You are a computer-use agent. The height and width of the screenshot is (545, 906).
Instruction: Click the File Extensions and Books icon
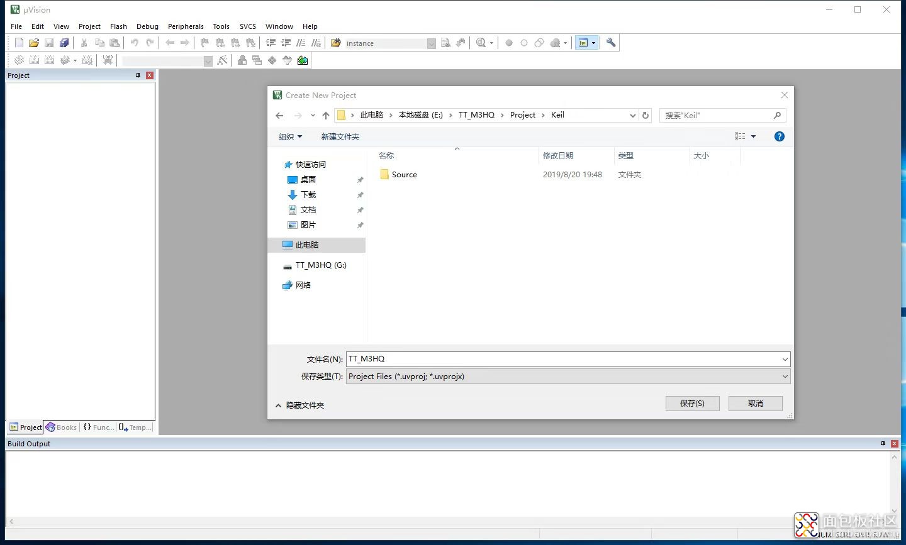coord(242,60)
